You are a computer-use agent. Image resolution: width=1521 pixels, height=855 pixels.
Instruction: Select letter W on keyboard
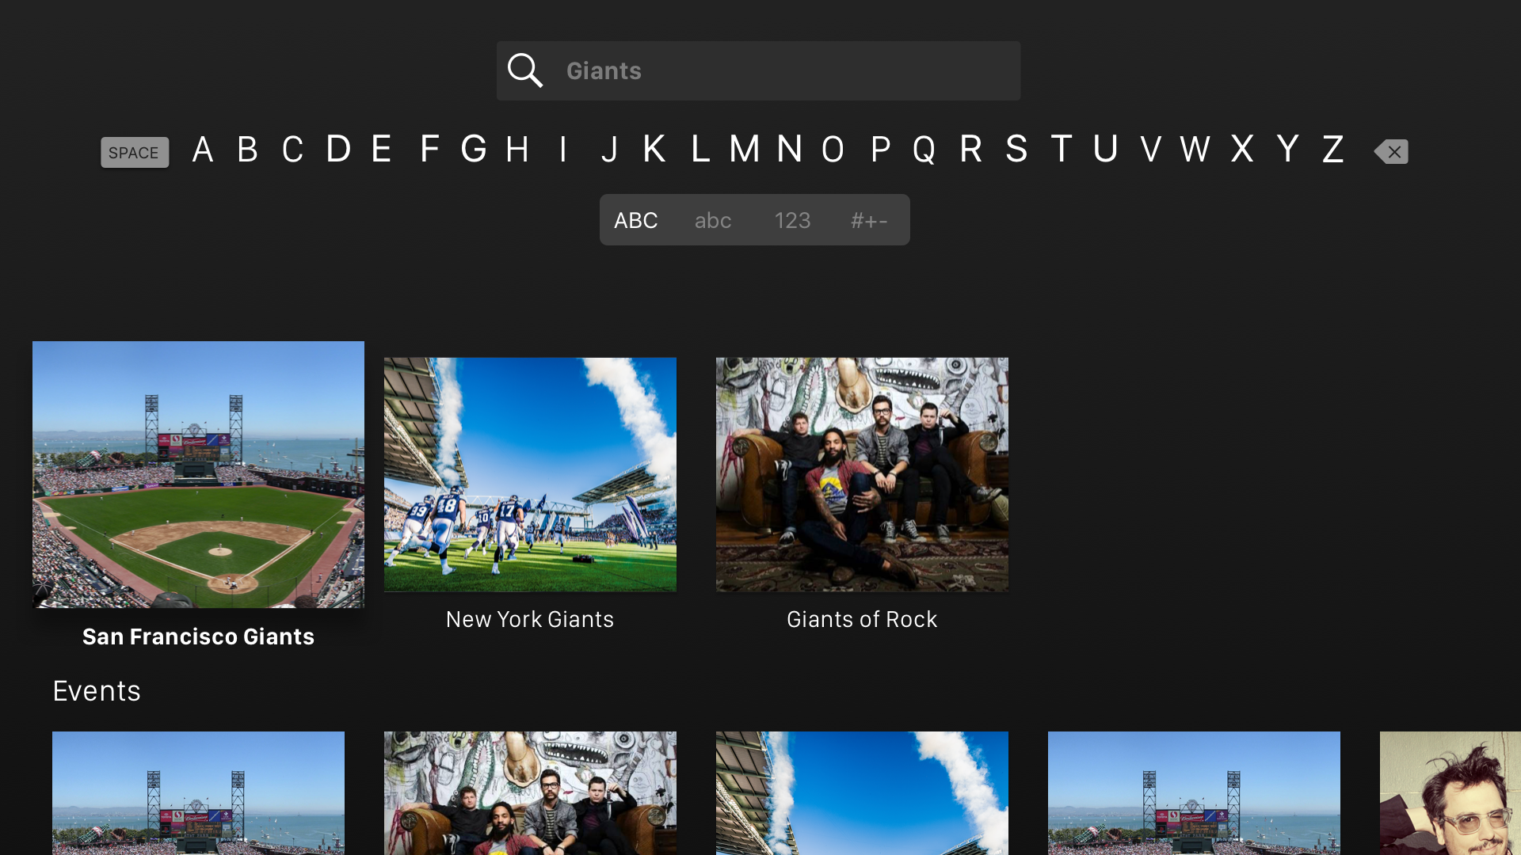(1195, 149)
